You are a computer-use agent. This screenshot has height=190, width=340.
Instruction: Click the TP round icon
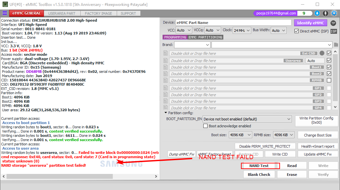tap(333, 23)
